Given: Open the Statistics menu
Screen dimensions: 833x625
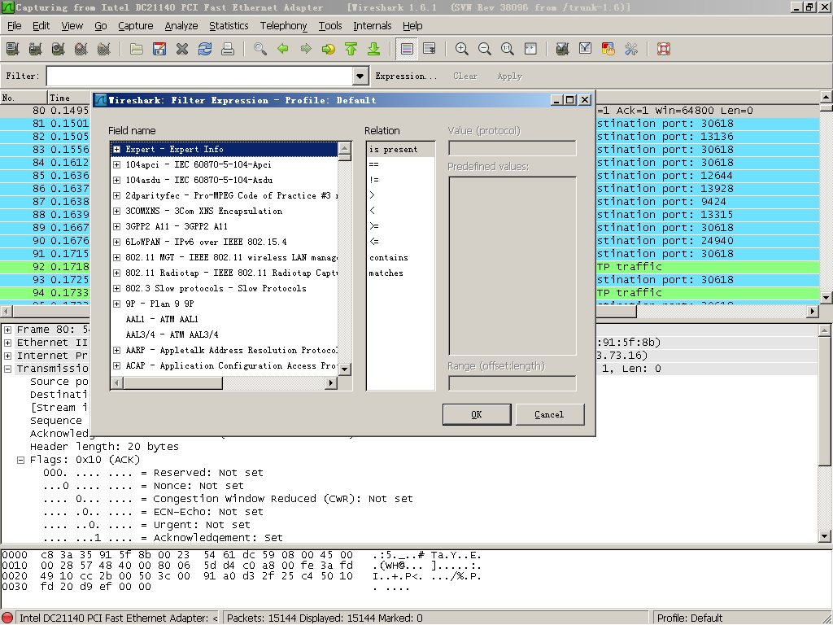Looking at the screenshot, I should pos(229,25).
